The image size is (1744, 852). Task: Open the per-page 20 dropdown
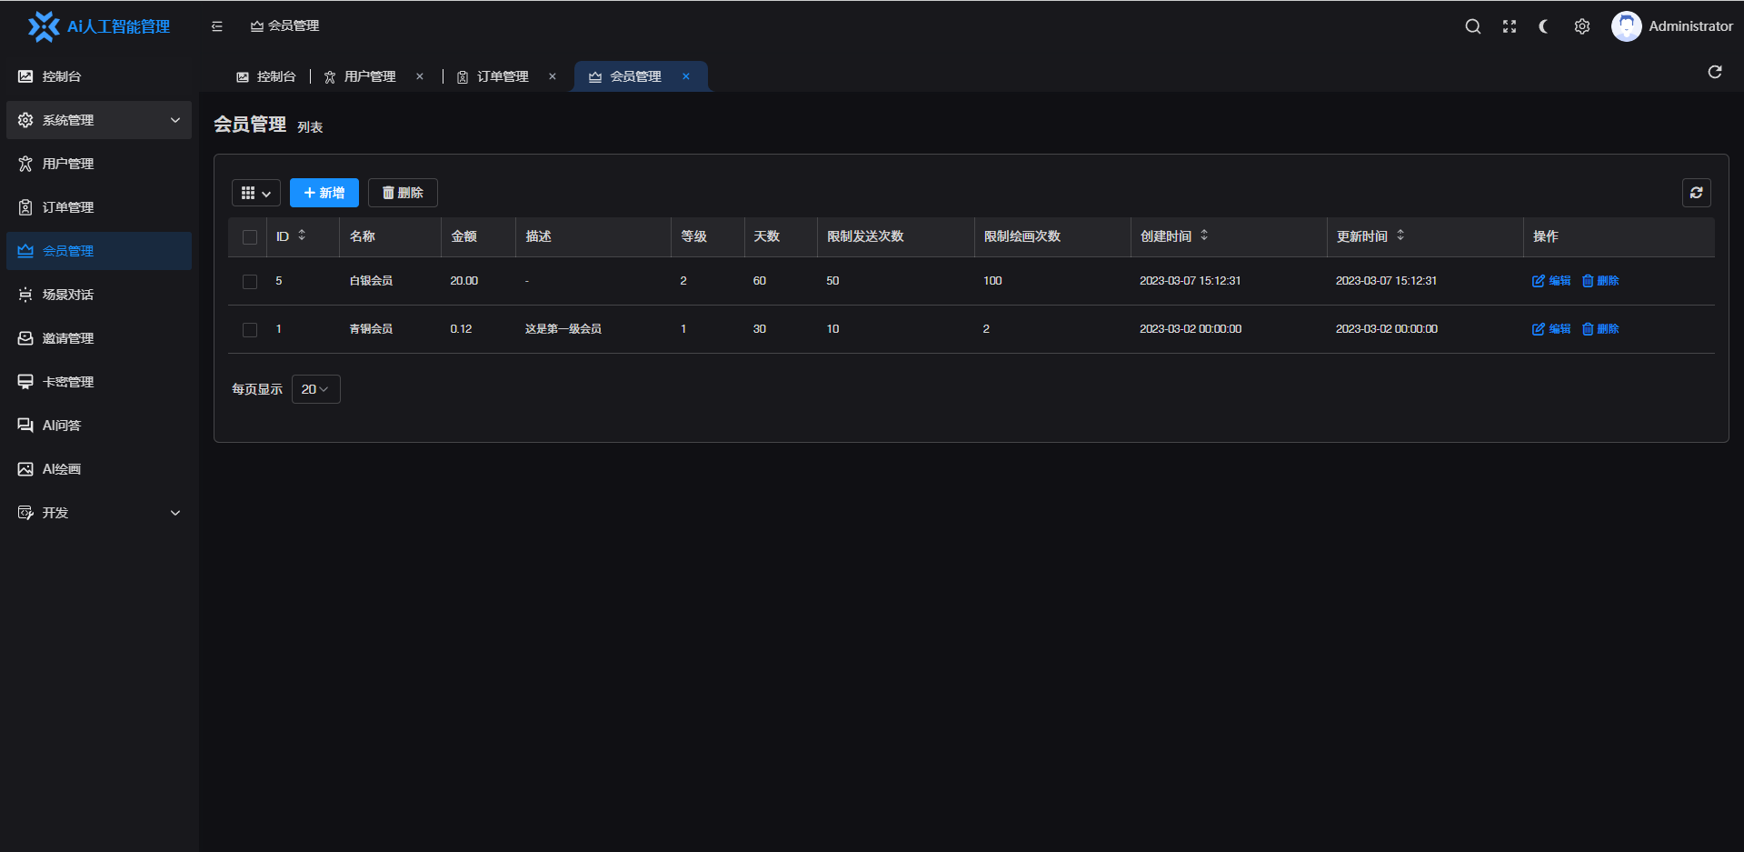point(315,389)
